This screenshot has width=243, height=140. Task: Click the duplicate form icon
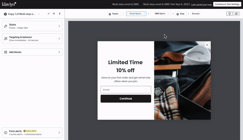(x=54, y=14)
